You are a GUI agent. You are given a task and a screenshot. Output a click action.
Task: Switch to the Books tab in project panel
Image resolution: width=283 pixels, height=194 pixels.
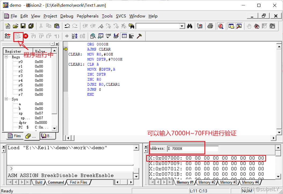click(47, 136)
